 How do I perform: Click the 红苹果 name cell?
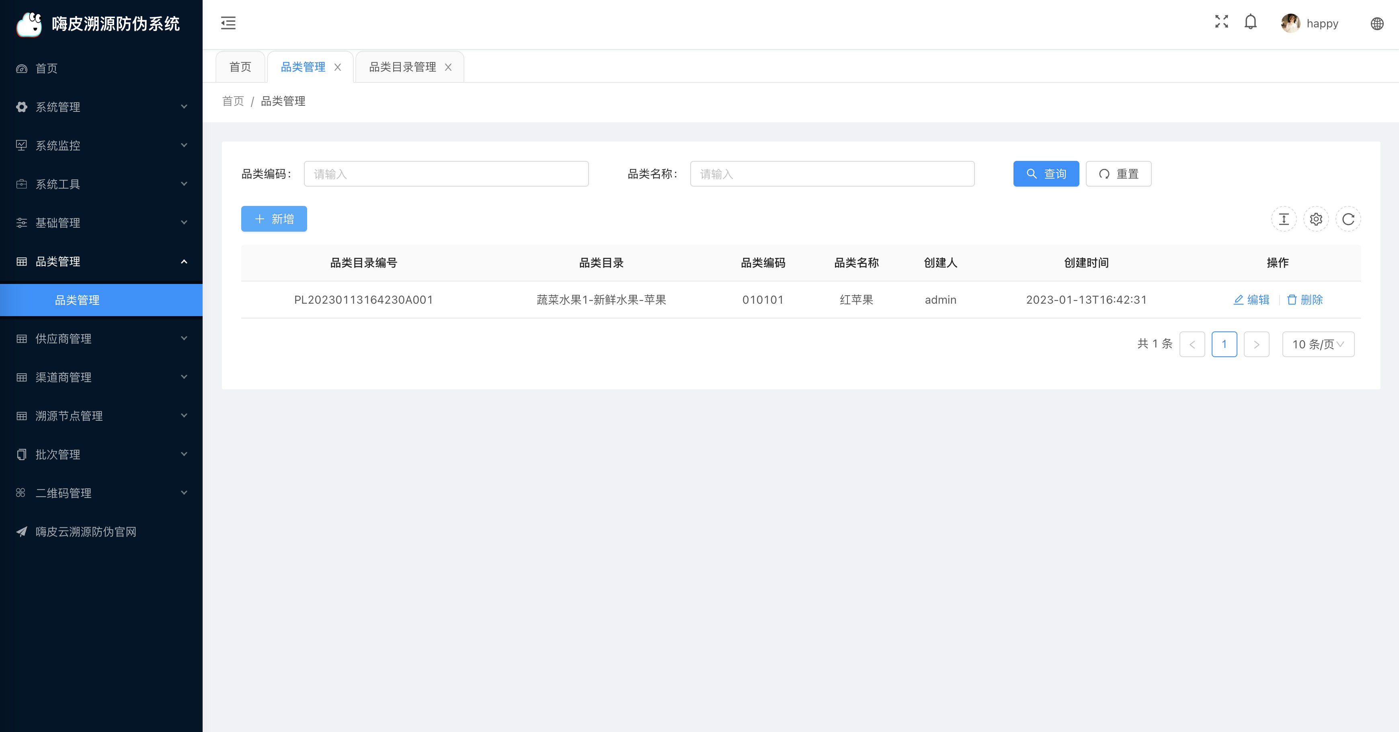pyautogui.click(x=856, y=300)
